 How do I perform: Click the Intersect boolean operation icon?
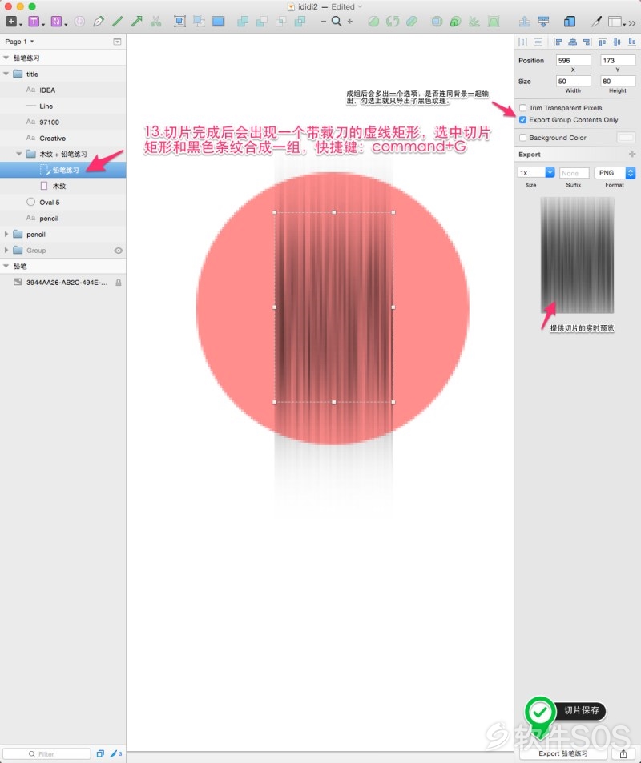point(281,22)
